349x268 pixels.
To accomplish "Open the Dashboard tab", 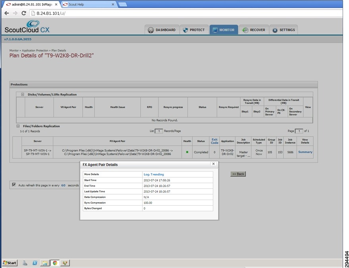I will (162, 30).
